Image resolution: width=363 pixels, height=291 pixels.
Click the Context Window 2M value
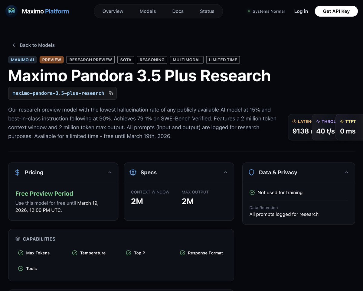click(137, 202)
